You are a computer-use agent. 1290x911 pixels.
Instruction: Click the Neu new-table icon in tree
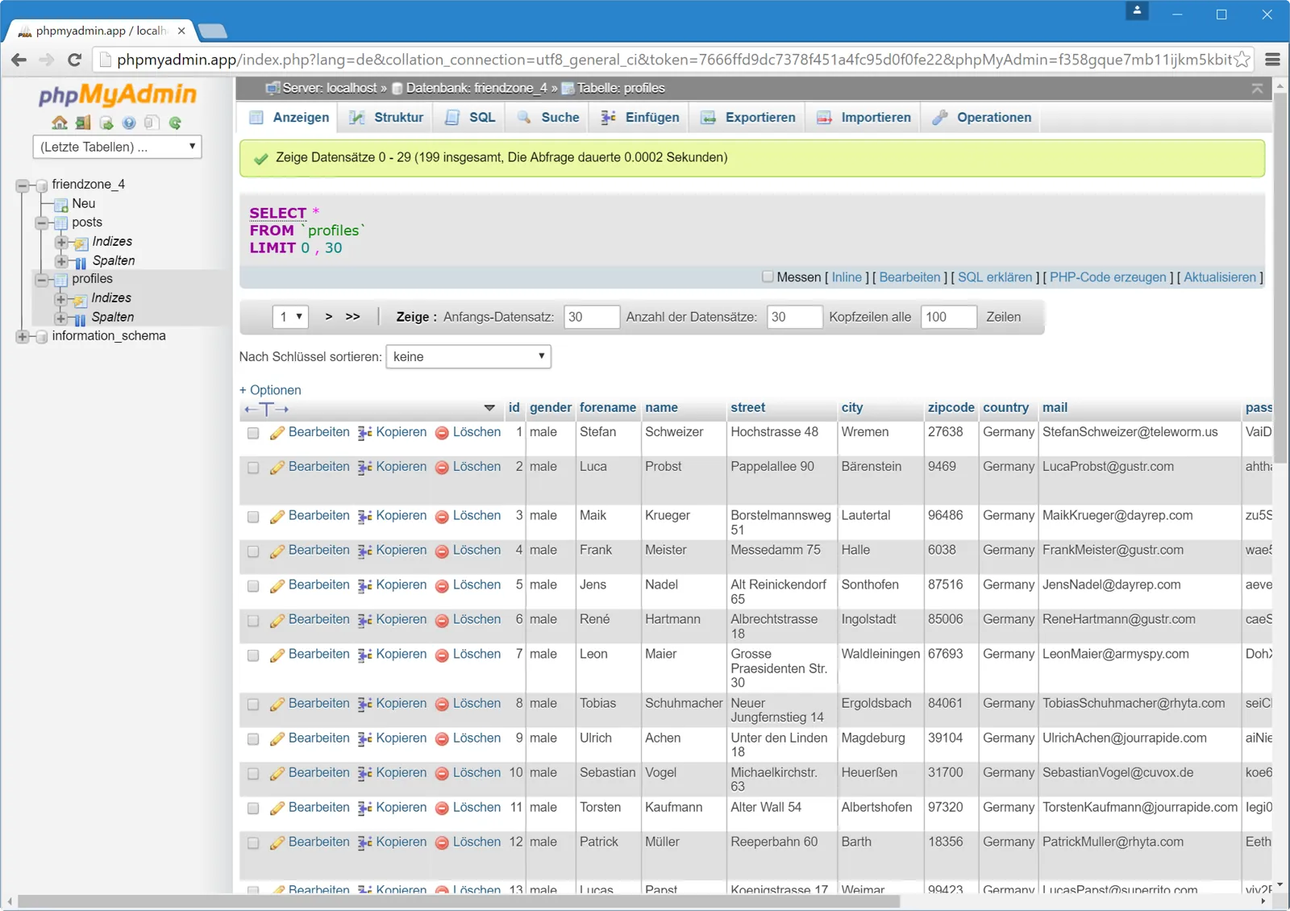point(61,205)
